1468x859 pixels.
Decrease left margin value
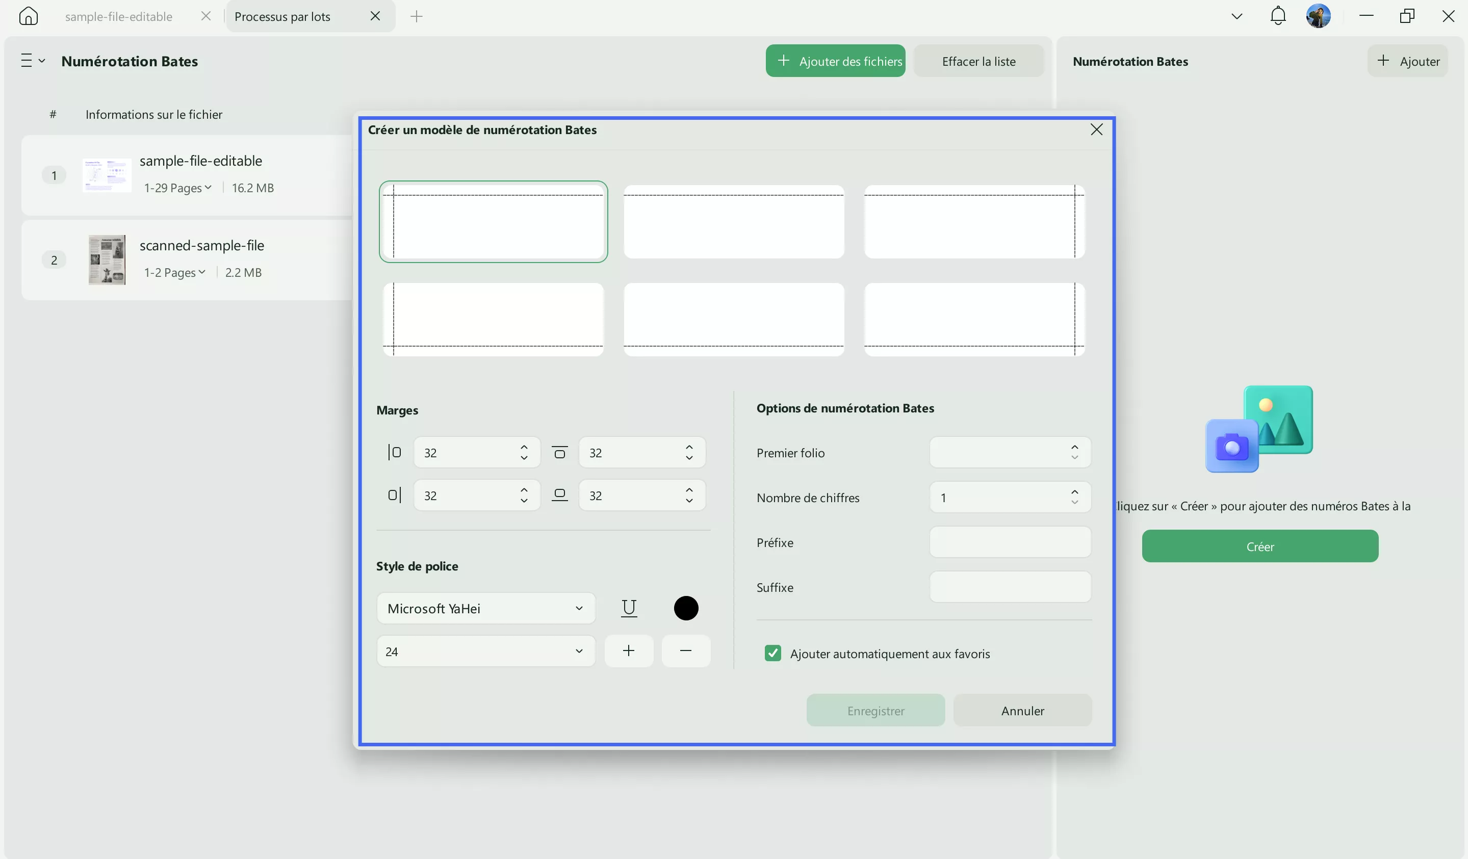[x=524, y=458]
